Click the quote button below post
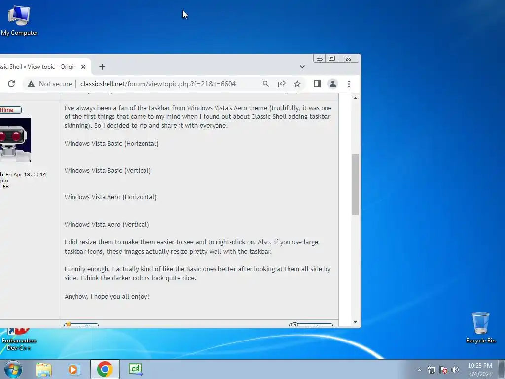 pyautogui.click(x=311, y=325)
